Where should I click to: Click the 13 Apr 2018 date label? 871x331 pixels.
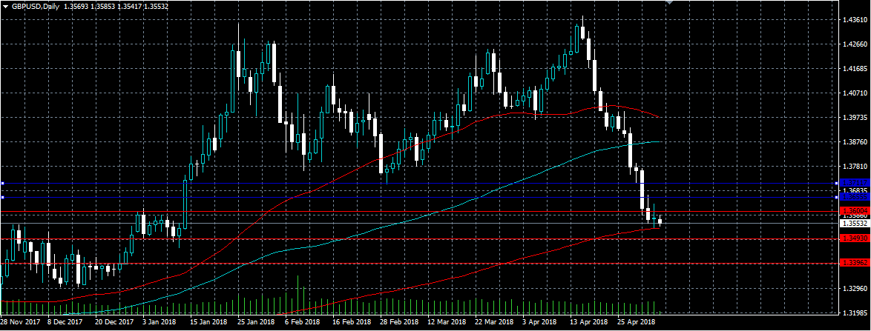[x=589, y=322]
